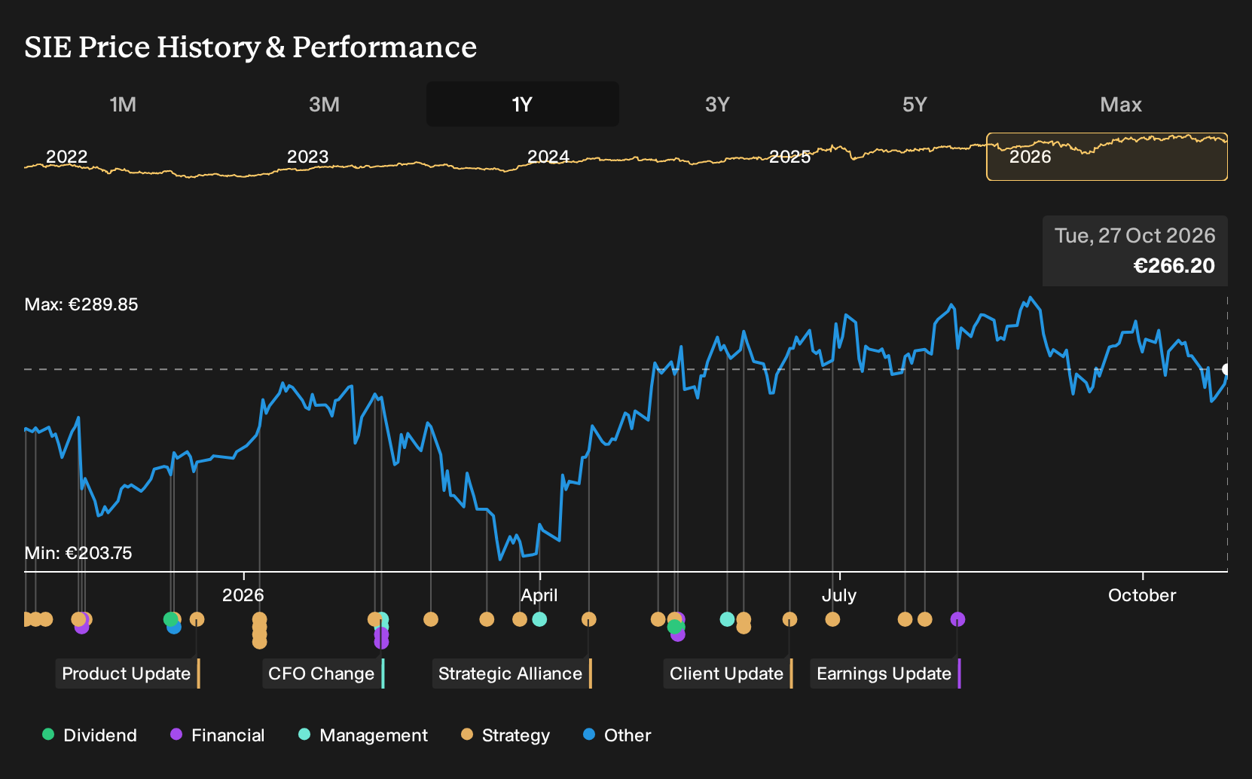The height and width of the screenshot is (779, 1252).
Task: Click the Strategy dot above Product Update label
Action: 197,619
